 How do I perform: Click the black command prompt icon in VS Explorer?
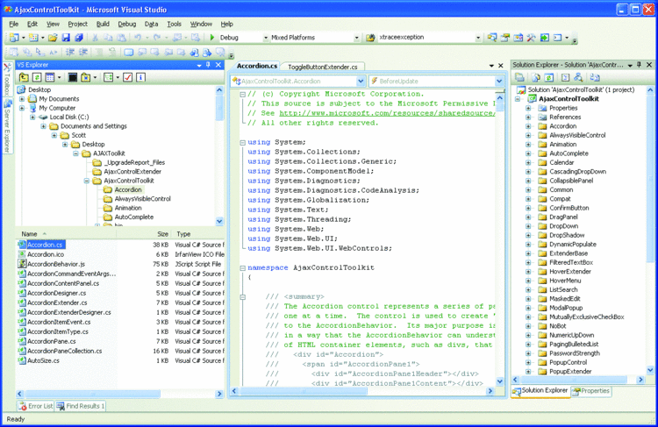(x=73, y=77)
